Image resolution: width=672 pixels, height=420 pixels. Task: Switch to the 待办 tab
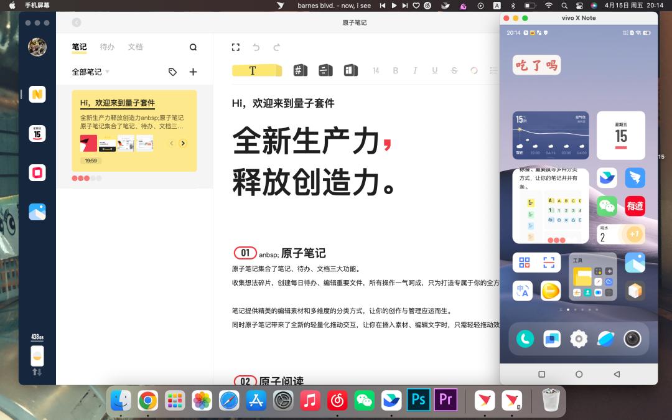107,47
